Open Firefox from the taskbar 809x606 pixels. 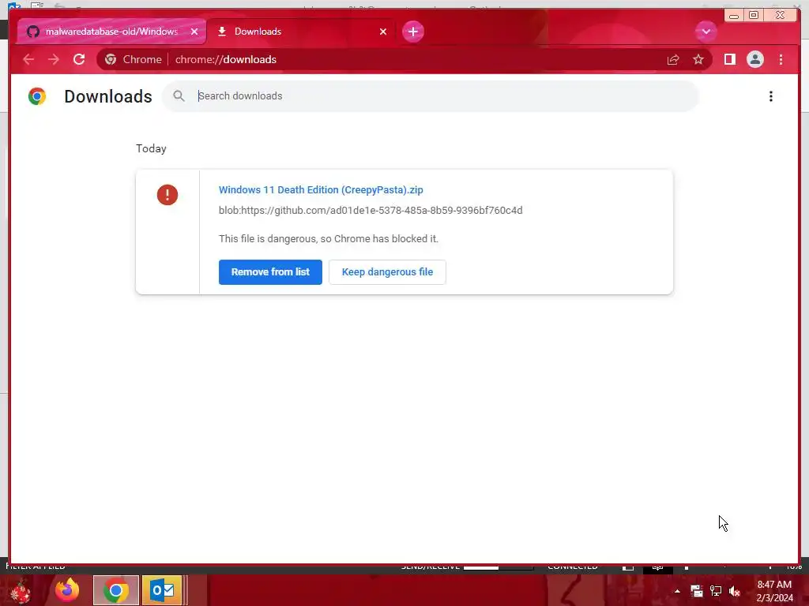pos(68,590)
